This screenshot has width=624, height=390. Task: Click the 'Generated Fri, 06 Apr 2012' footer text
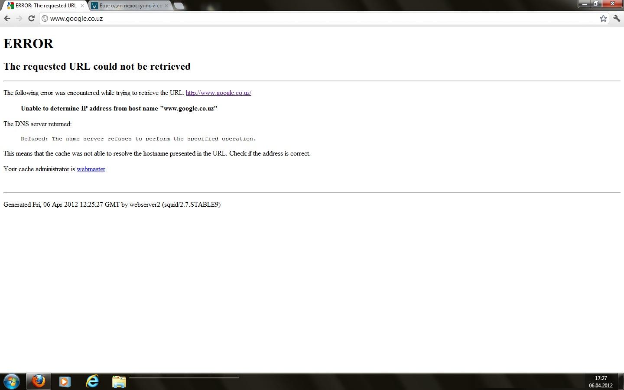pyautogui.click(x=112, y=205)
